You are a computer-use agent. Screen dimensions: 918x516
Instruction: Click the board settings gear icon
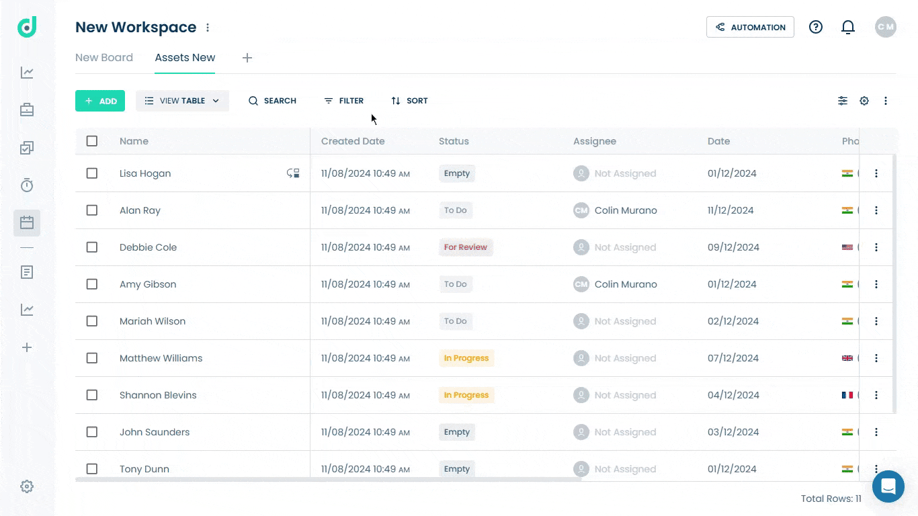(x=864, y=101)
